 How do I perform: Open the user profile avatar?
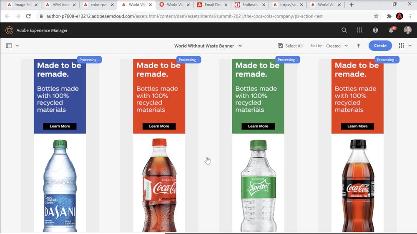407,30
